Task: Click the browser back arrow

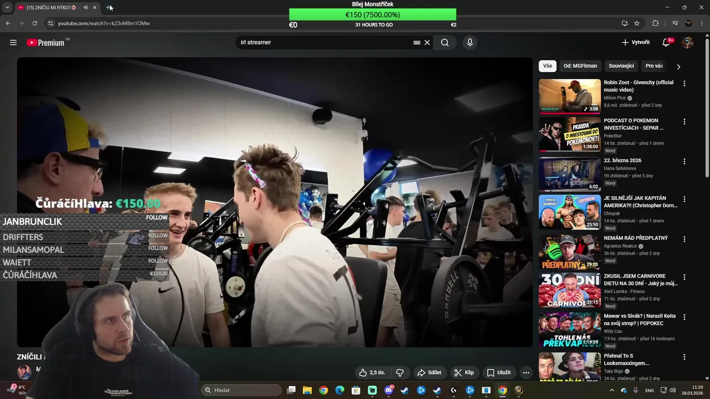Action: [x=8, y=23]
